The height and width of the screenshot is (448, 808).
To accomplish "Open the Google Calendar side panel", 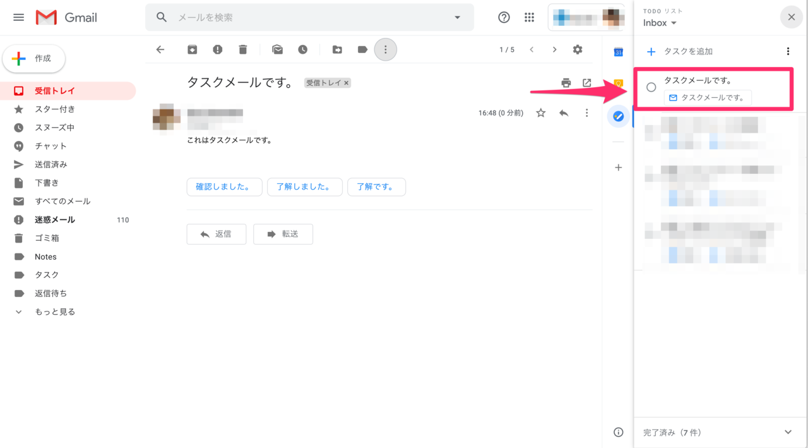I will pos(618,52).
